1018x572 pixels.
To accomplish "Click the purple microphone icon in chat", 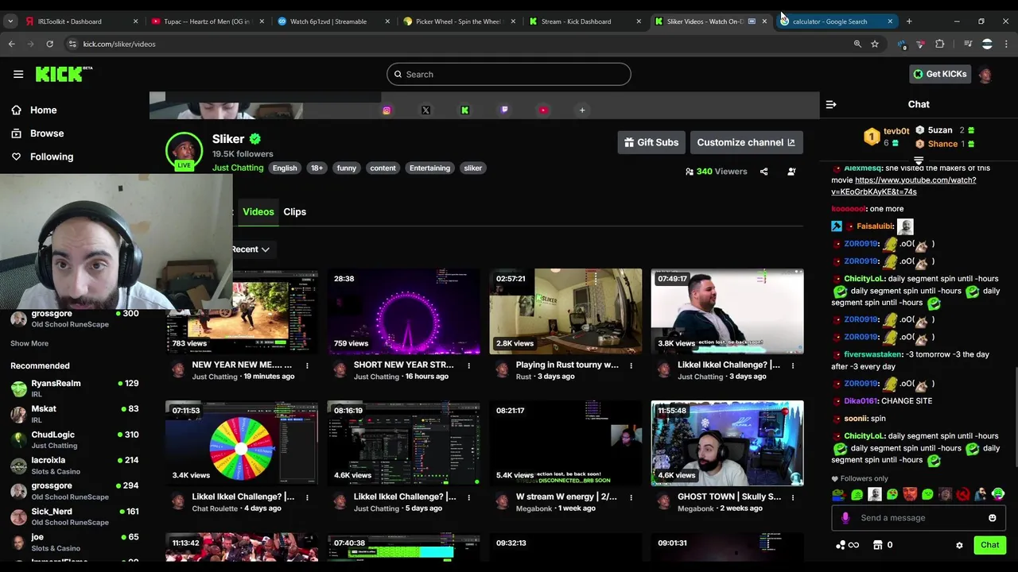I will tap(845, 518).
